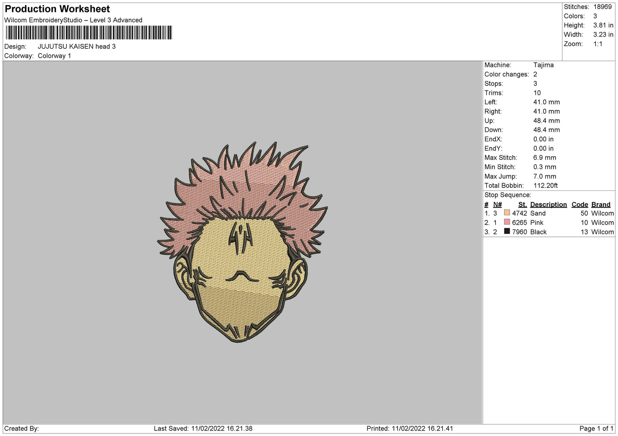Click the Code column header
Viewport: 618px width, 436px height.
tap(580, 204)
